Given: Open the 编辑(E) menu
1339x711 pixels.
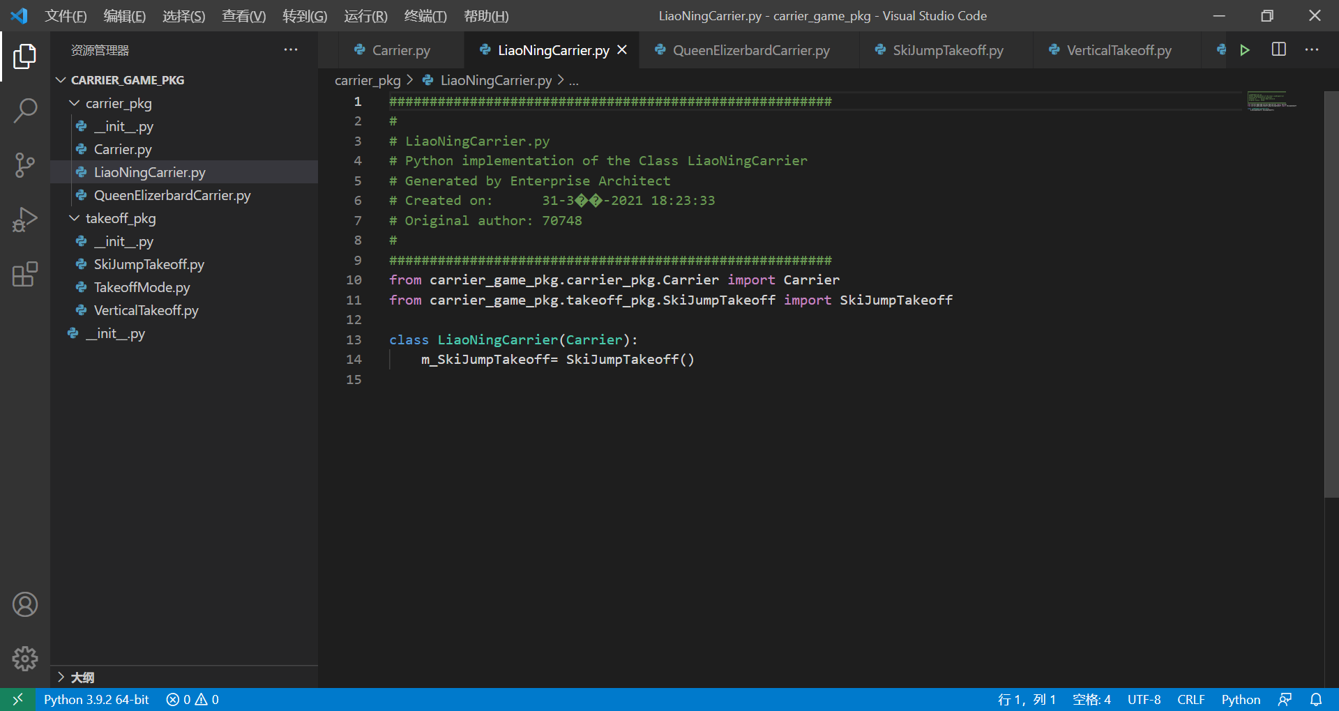Looking at the screenshot, I should 125,16.
